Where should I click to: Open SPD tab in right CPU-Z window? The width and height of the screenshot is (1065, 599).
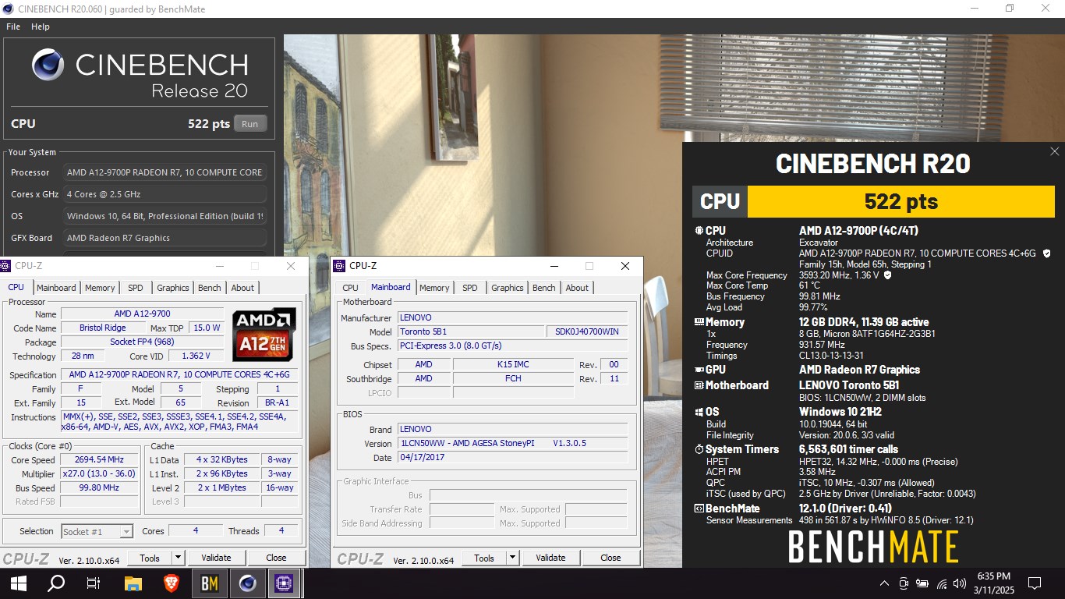coord(470,288)
